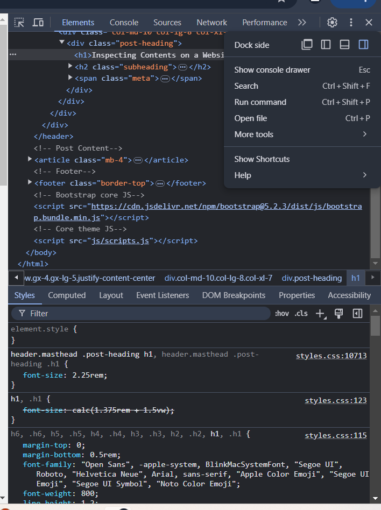Activate the inspect element picker tool
Image resolution: width=381 pixels, height=510 pixels.
pos(19,23)
